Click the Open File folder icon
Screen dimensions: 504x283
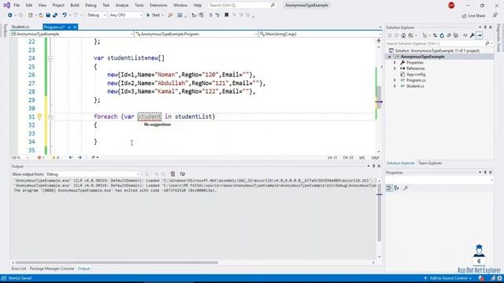pyautogui.click(x=41, y=15)
